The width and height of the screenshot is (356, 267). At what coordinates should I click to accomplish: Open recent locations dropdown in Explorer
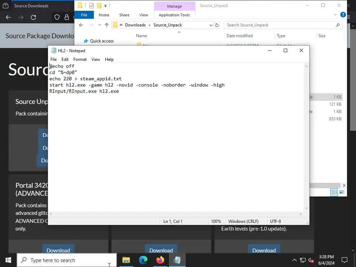pyautogui.click(x=99, y=25)
